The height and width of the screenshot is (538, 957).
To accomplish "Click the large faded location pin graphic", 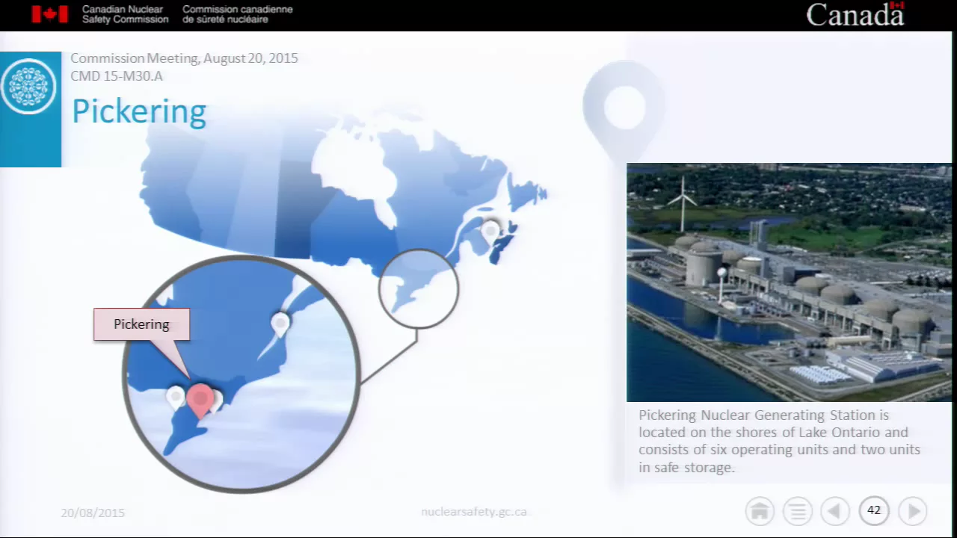I will coord(624,112).
